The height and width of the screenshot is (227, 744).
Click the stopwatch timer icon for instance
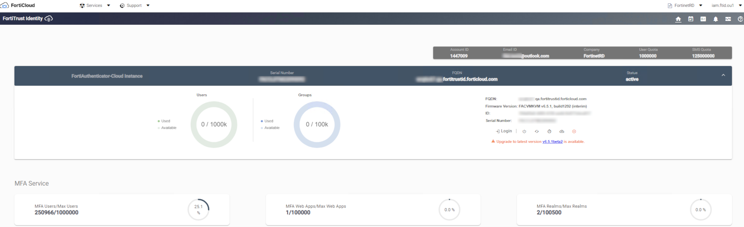click(x=549, y=131)
